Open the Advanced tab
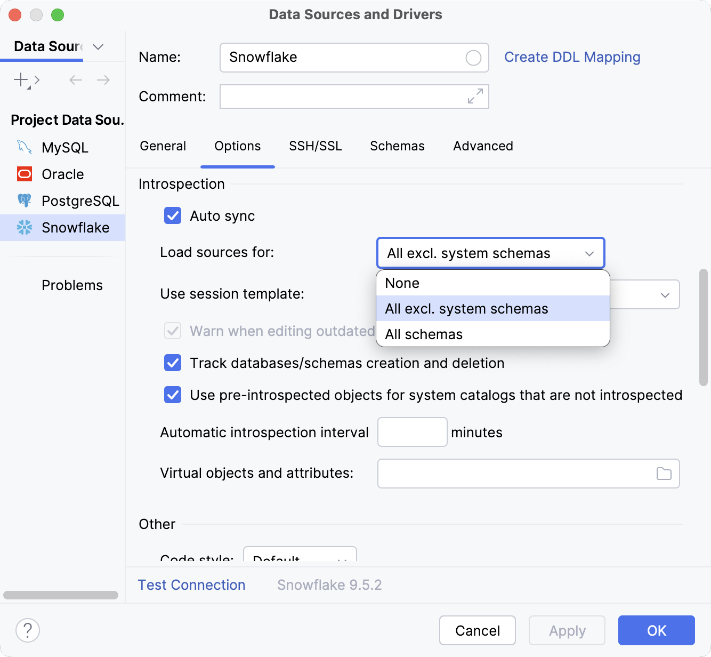 pos(482,146)
